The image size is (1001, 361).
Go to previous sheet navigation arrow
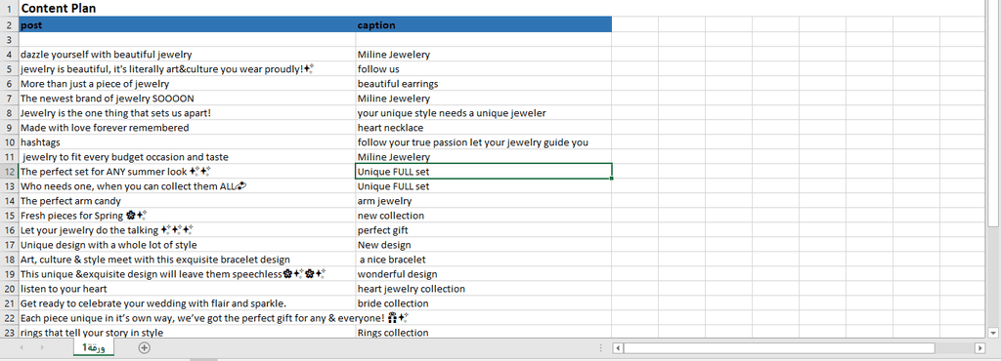pos(22,347)
